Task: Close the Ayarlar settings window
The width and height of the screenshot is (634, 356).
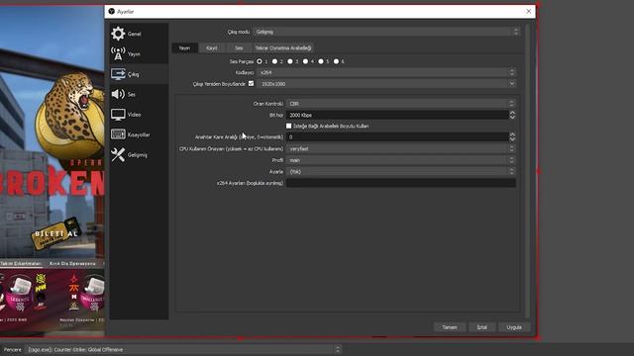Action: click(528, 11)
